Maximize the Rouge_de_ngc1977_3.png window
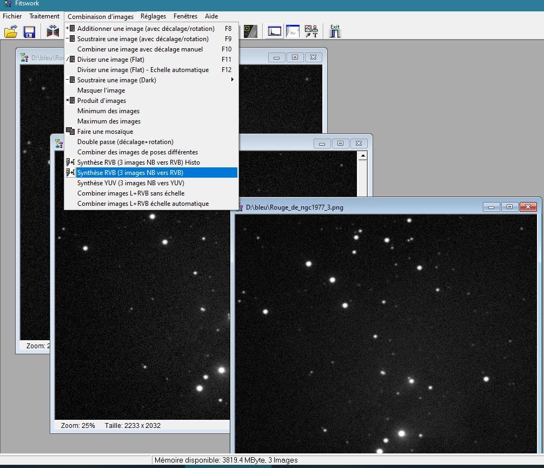This screenshot has width=544, height=468. 509,207
